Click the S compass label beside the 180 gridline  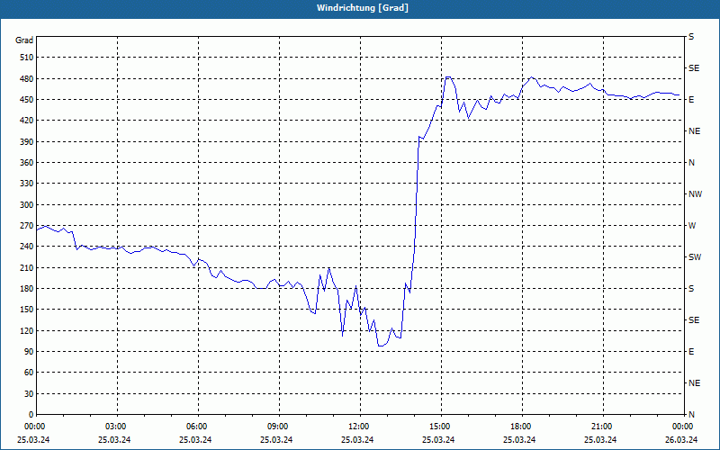(x=691, y=289)
